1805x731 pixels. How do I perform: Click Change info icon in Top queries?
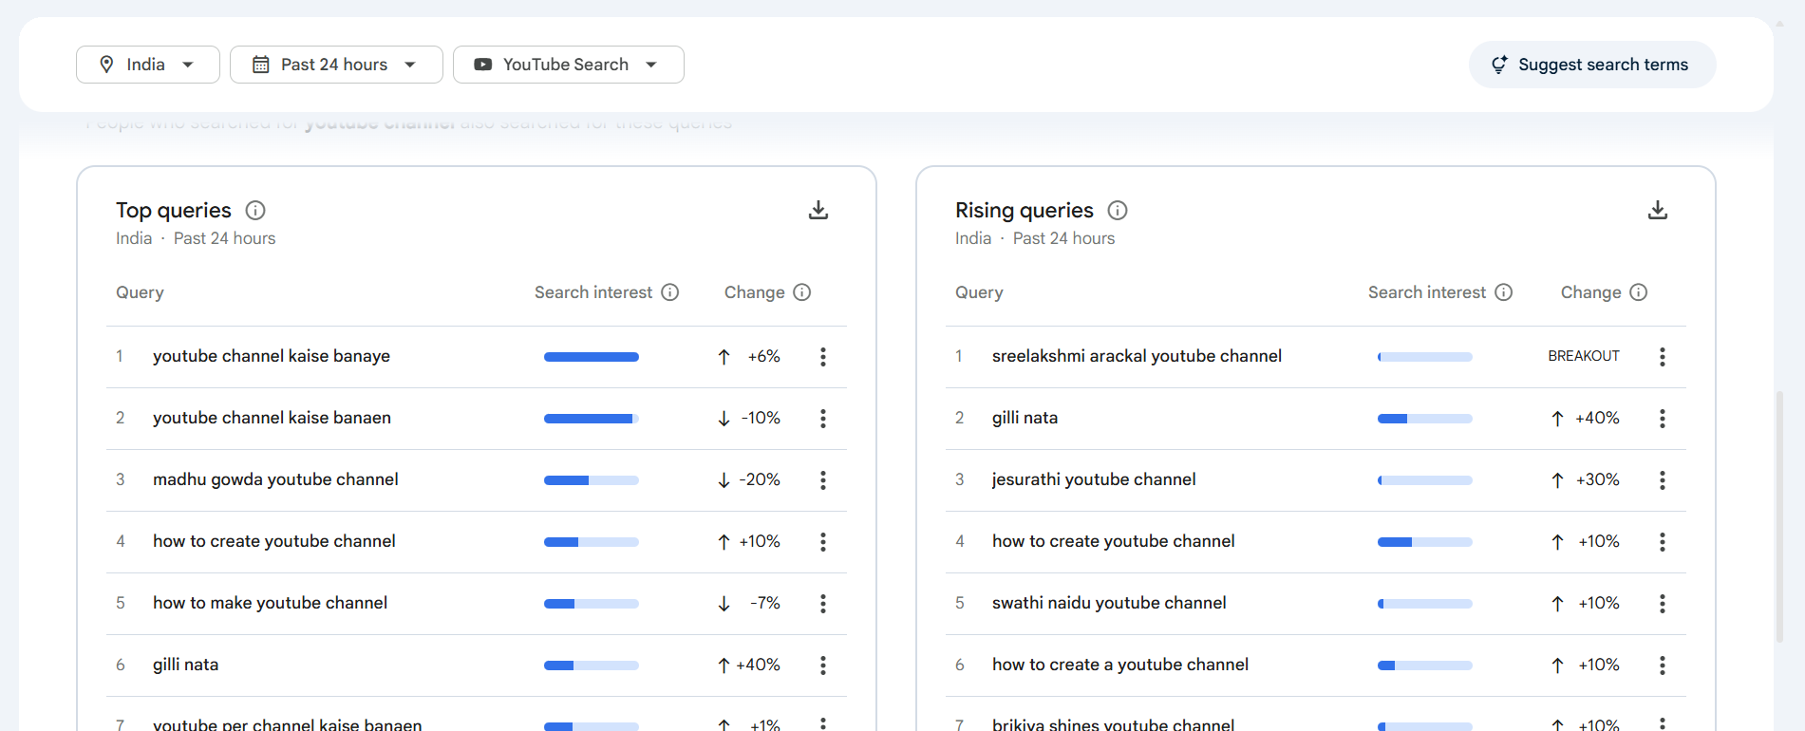[x=802, y=292]
